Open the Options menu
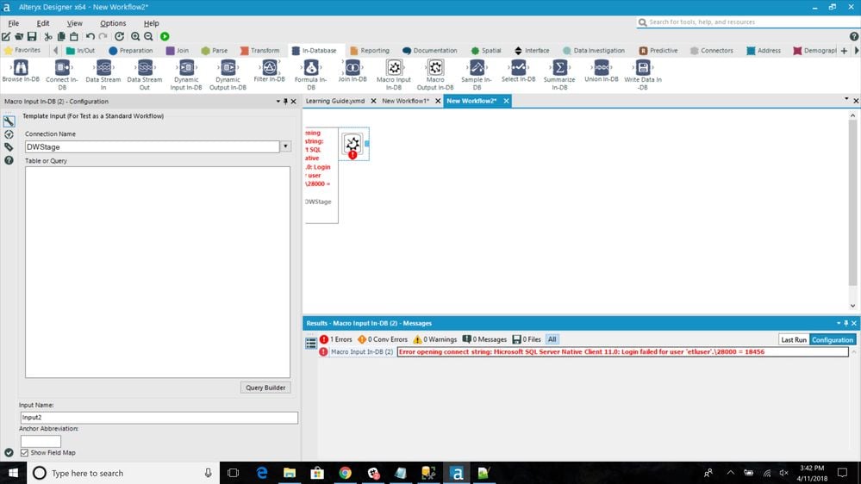The image size is (861, 484). click(x=113, y=23)
